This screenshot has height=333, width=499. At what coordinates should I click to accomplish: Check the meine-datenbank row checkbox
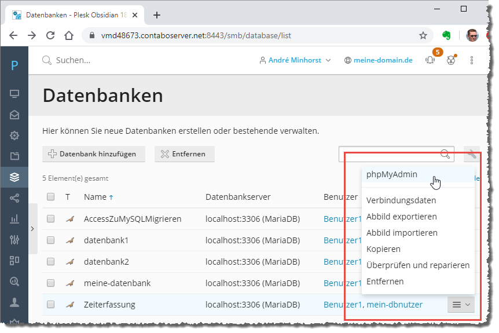pos(50,283)
